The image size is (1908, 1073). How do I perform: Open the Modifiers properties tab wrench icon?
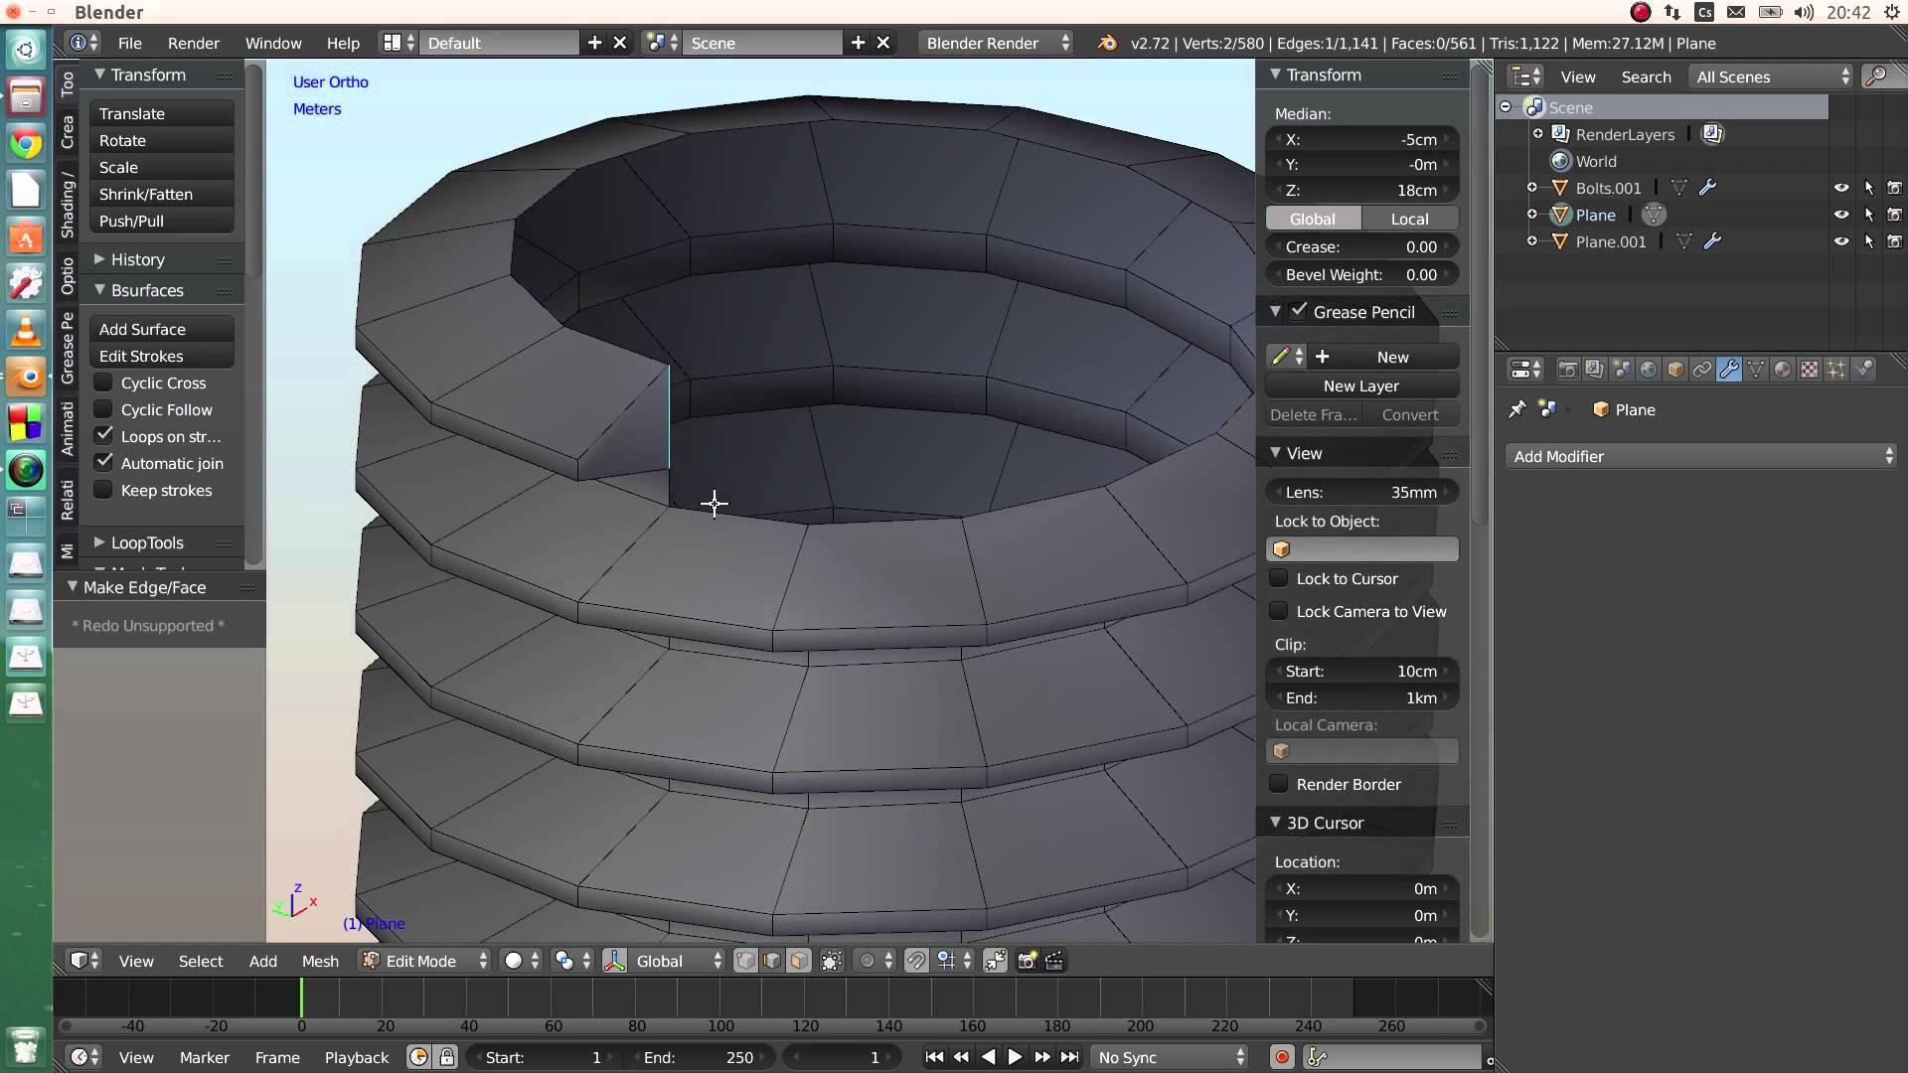click(1728, 370)
